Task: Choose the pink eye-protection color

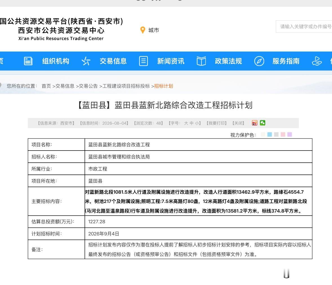Action: pos(283,134)
